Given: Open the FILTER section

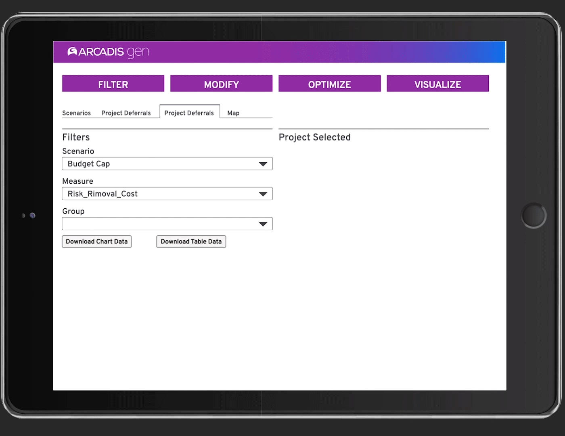Looking at the screenshot, I should [x=113, y=84].
